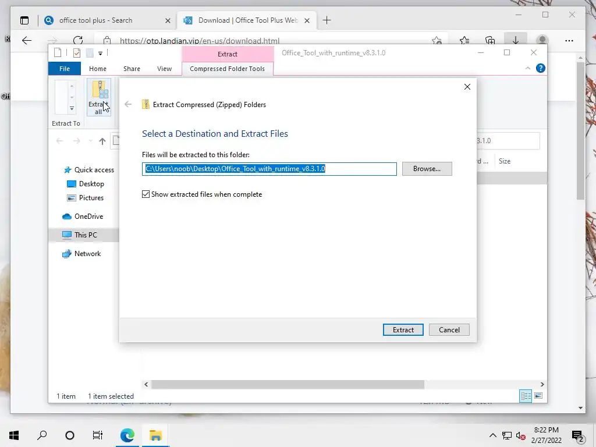The image size is (596, 447).
Task: Open a new Edge tab
Action: [327, 20]
